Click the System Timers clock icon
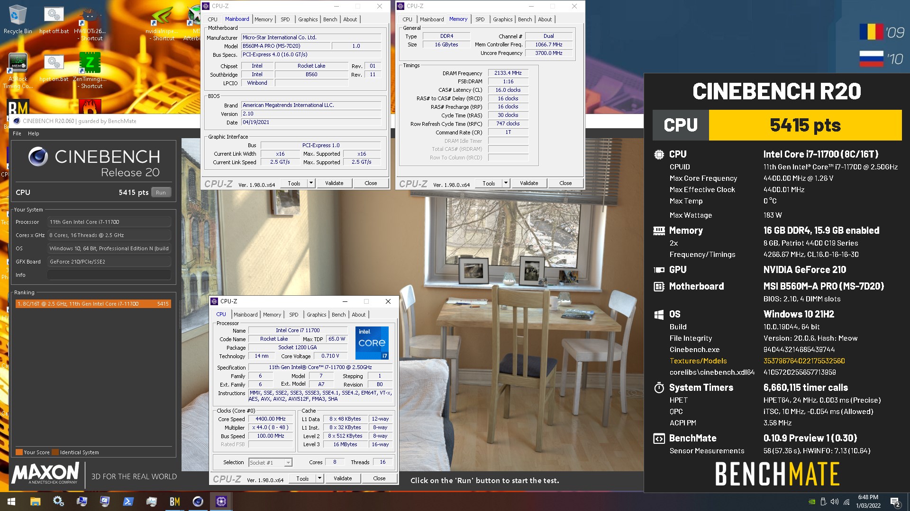 (659, 388)
